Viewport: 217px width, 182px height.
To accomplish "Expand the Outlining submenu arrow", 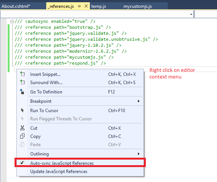I will (x=139, y=154).
